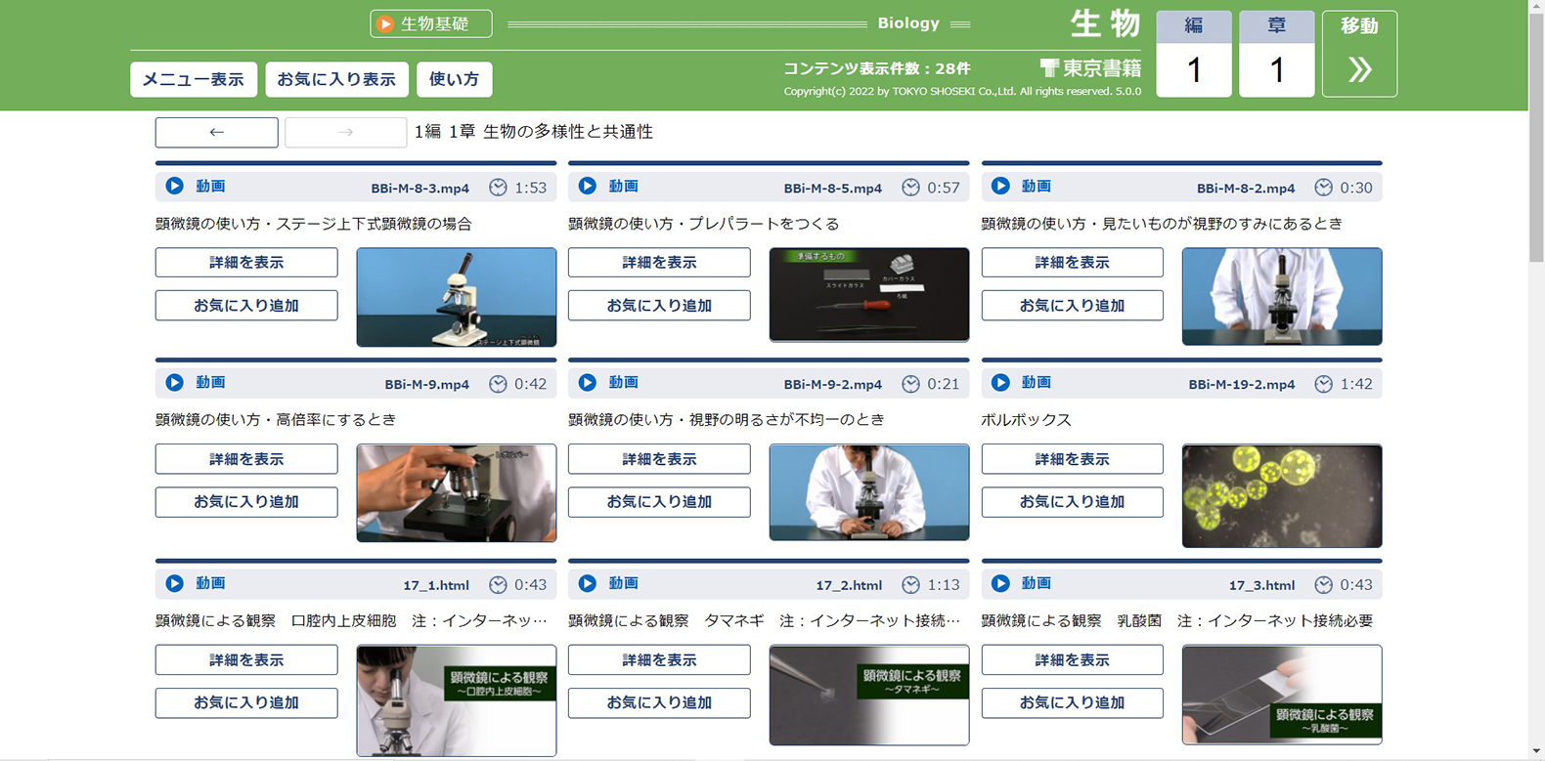Click the double-chevron 移動 move button
The image size is (1545, 761).
pos(1358,55)
